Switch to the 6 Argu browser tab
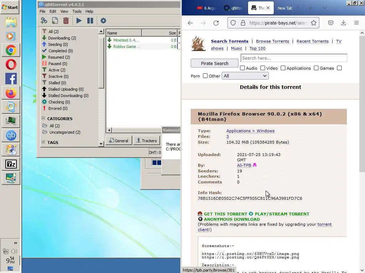Screen dimensions: 365x273 point(207,8)
